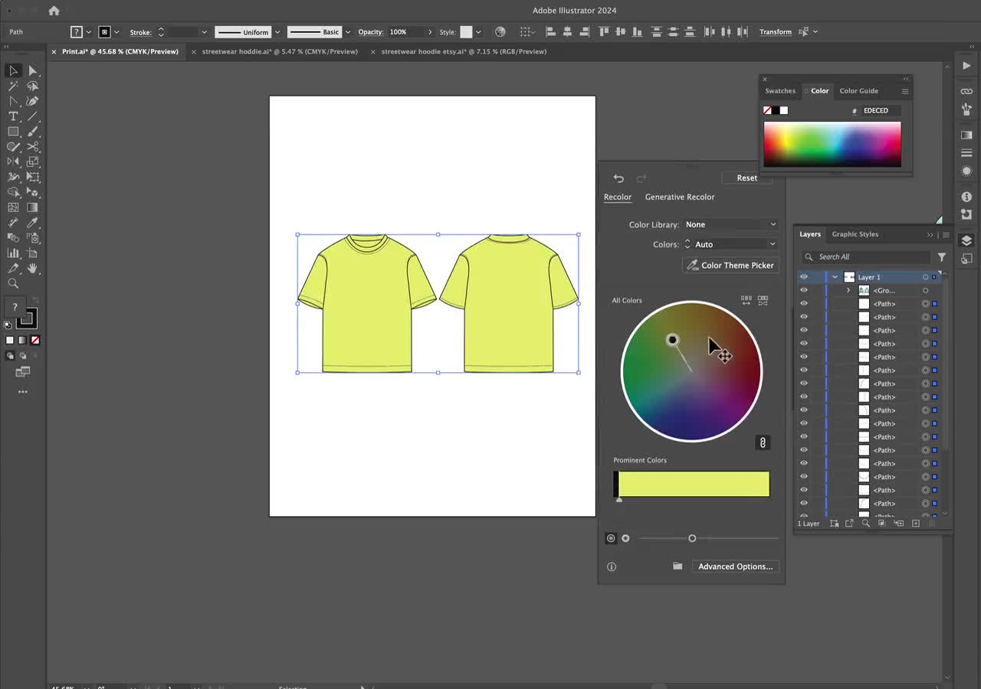This screenshot has height=689, width=981.
Task: Click the Reset button in Recolor panel
Action: pyautogui.click(x=746, y=177)
